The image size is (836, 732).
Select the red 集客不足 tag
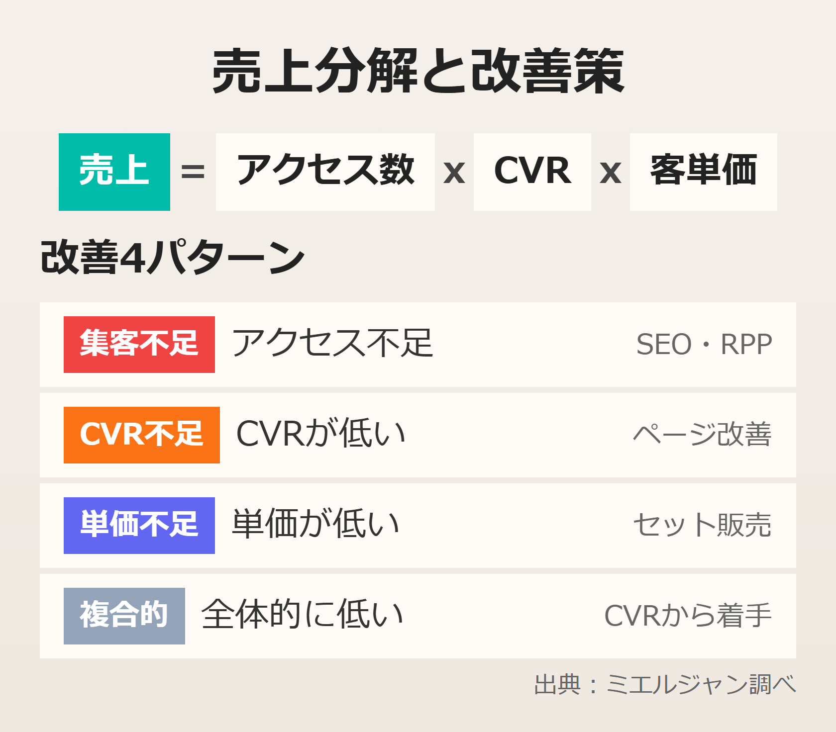tap(139, 344)
